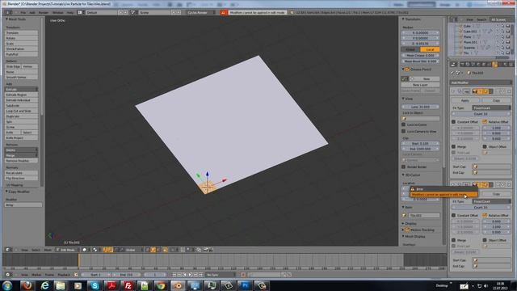Toggle Cube visibility eye in outliner
The width and height of the screenshot is (517, 291).
tap(498, 26)
